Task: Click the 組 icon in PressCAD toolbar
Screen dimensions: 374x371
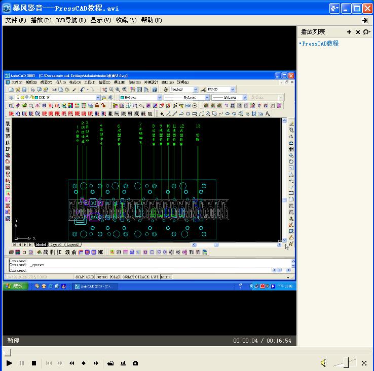Action: [150, 114]
